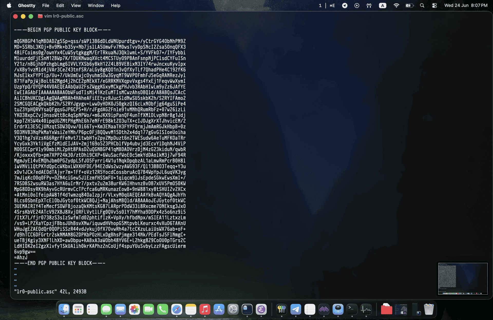Screen dimensions: 493x320
Task: Open Terminal from the dock
Action: point(352,309)
